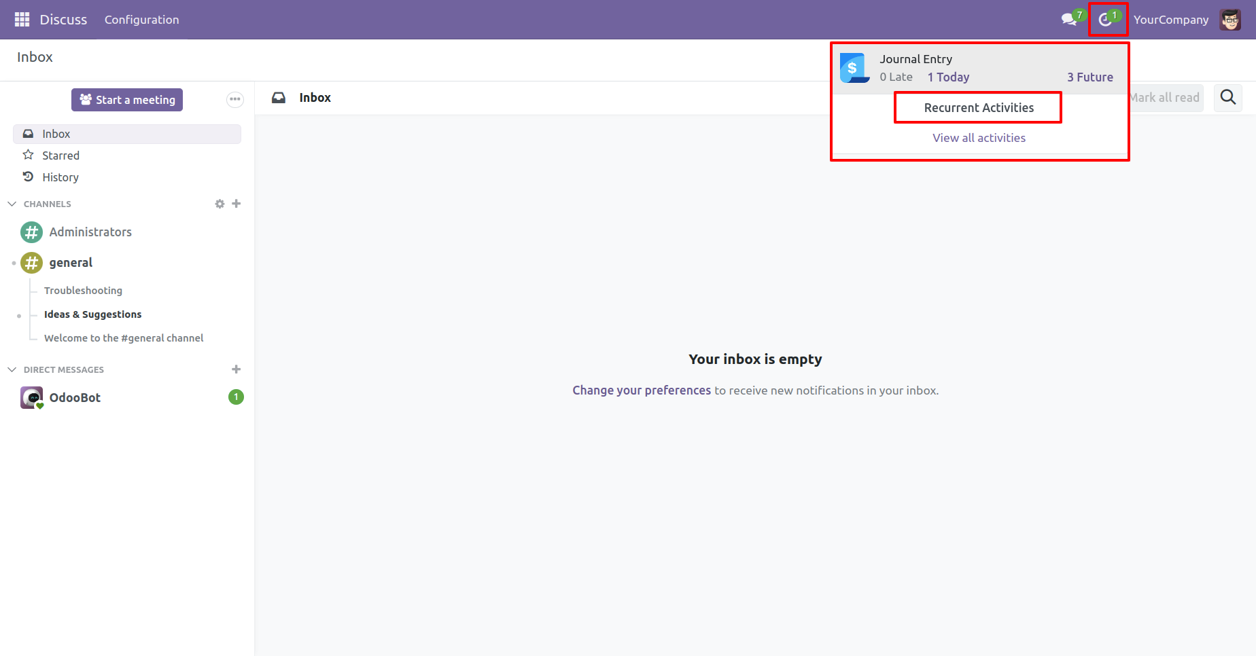Toggle the activities clock icon in navbar

pos(1108,19)
